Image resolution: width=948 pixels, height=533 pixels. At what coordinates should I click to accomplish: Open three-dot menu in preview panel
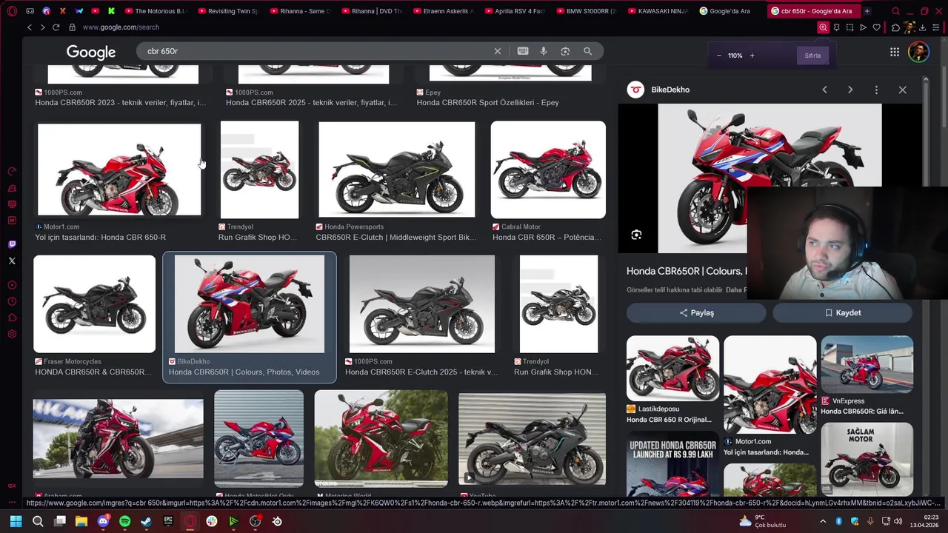(876, 90)
